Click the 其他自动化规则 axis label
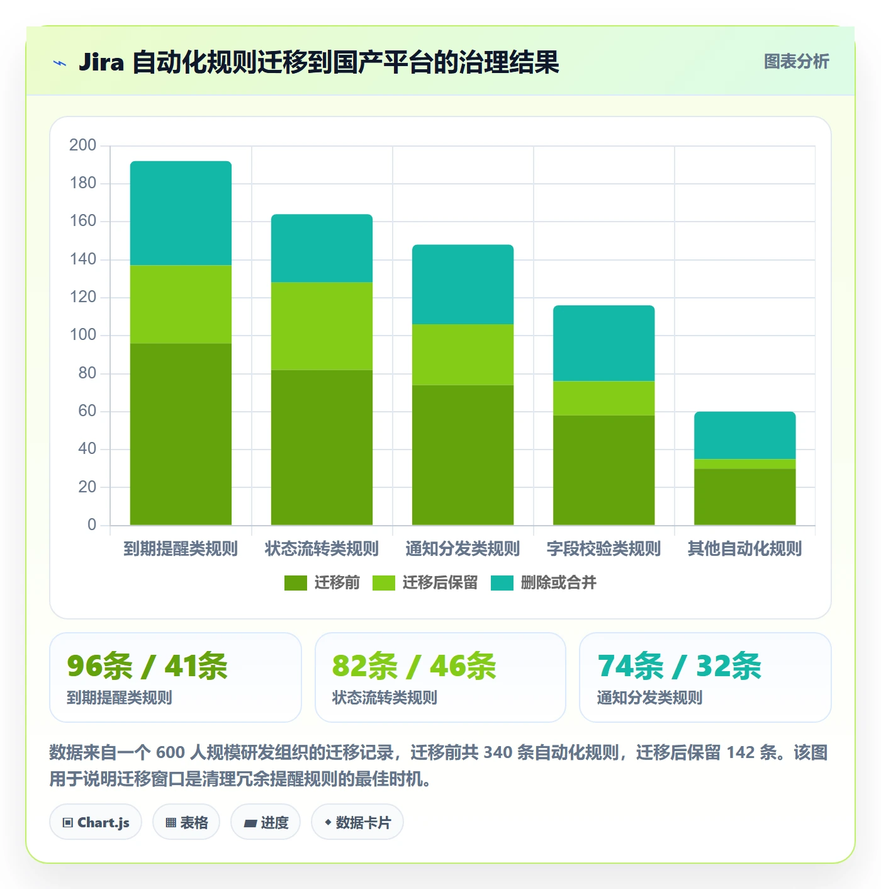This screenshot has height=889, width=881. pyautogui.click(x=744, y=549)
